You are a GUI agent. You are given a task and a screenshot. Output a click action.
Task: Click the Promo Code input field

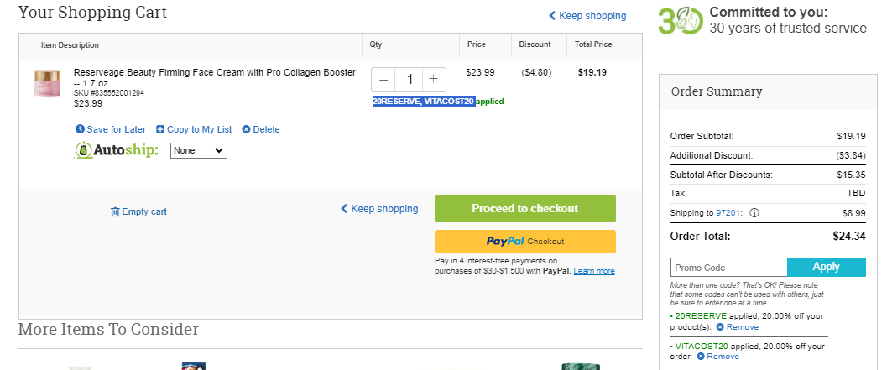[x=728, y=268]
